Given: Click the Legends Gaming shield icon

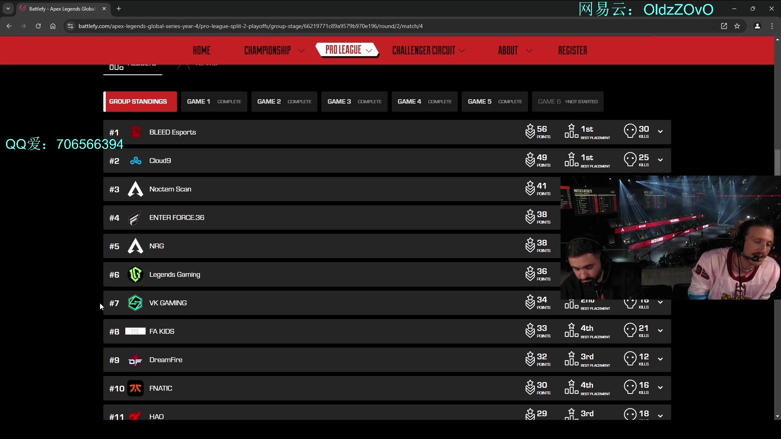Looking at the screenshot, I should click(135, 274).
